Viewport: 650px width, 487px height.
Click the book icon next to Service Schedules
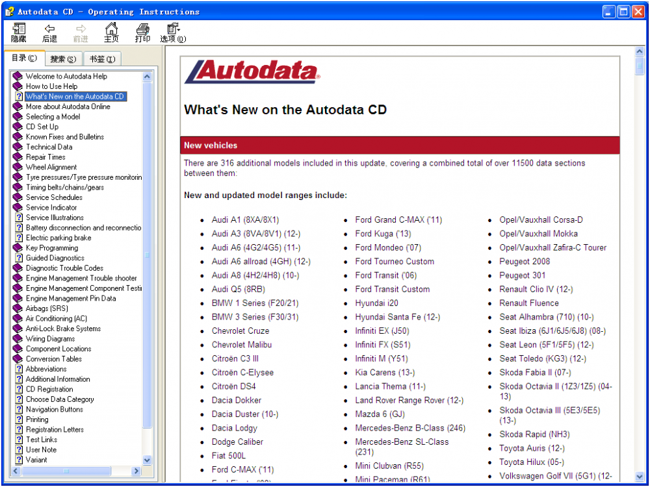tap(18, 197)
